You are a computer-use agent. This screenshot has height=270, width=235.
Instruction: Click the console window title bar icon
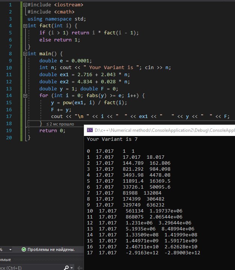[x=90, y=130]
